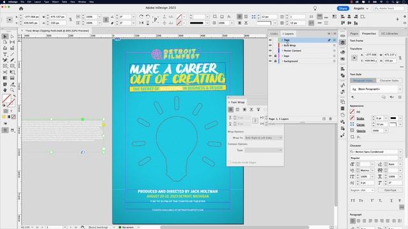
Task: Select the Gradient Feather tool
Action: (12, 78)
